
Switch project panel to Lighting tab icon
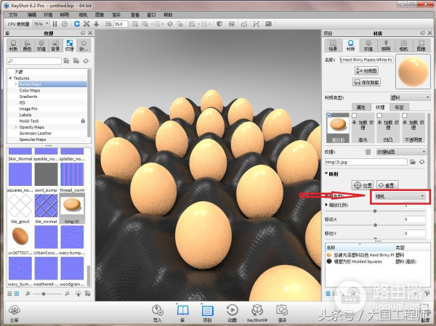click(386, 45)
